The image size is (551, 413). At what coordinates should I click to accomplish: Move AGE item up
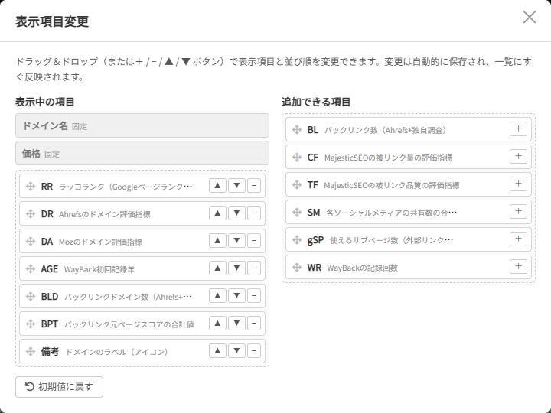click(217, 268)
